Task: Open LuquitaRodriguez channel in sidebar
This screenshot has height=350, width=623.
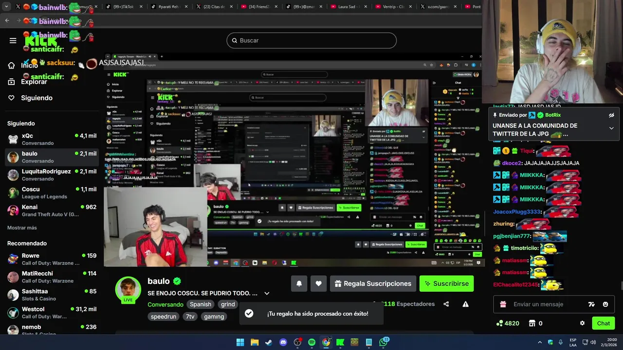Action: click(52, 175)
